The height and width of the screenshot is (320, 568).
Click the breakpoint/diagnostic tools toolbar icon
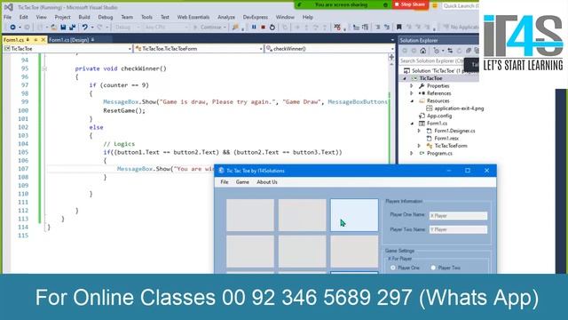[x=337, y=28]
